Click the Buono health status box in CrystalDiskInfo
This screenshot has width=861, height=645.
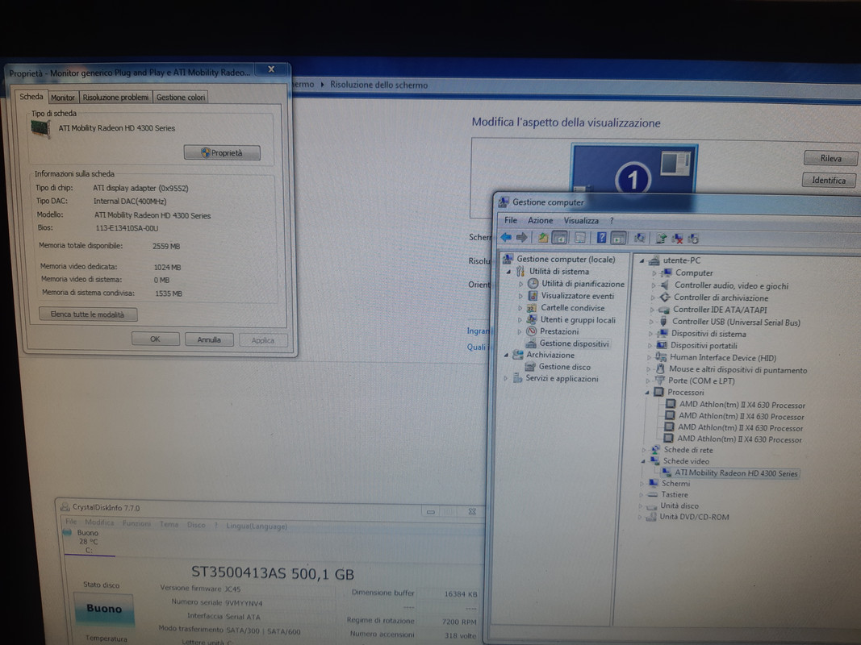(x=104, y=609)
